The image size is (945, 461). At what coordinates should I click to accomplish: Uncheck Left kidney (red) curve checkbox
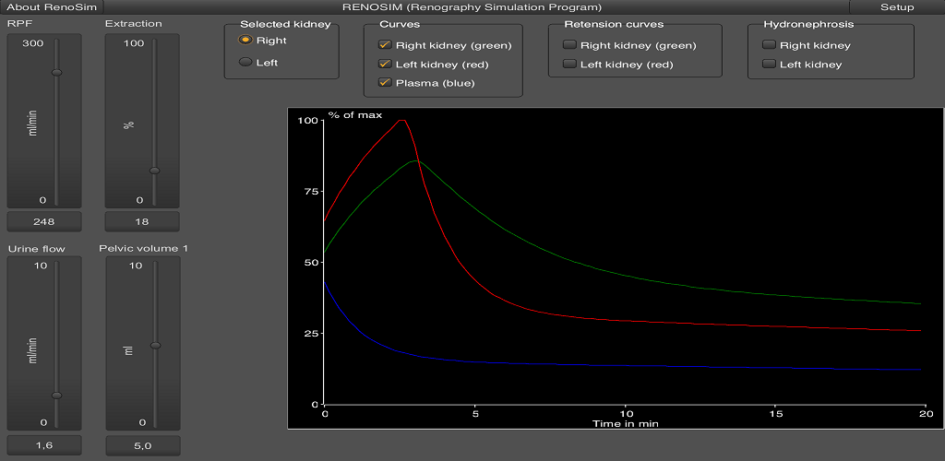pos(385,65)
